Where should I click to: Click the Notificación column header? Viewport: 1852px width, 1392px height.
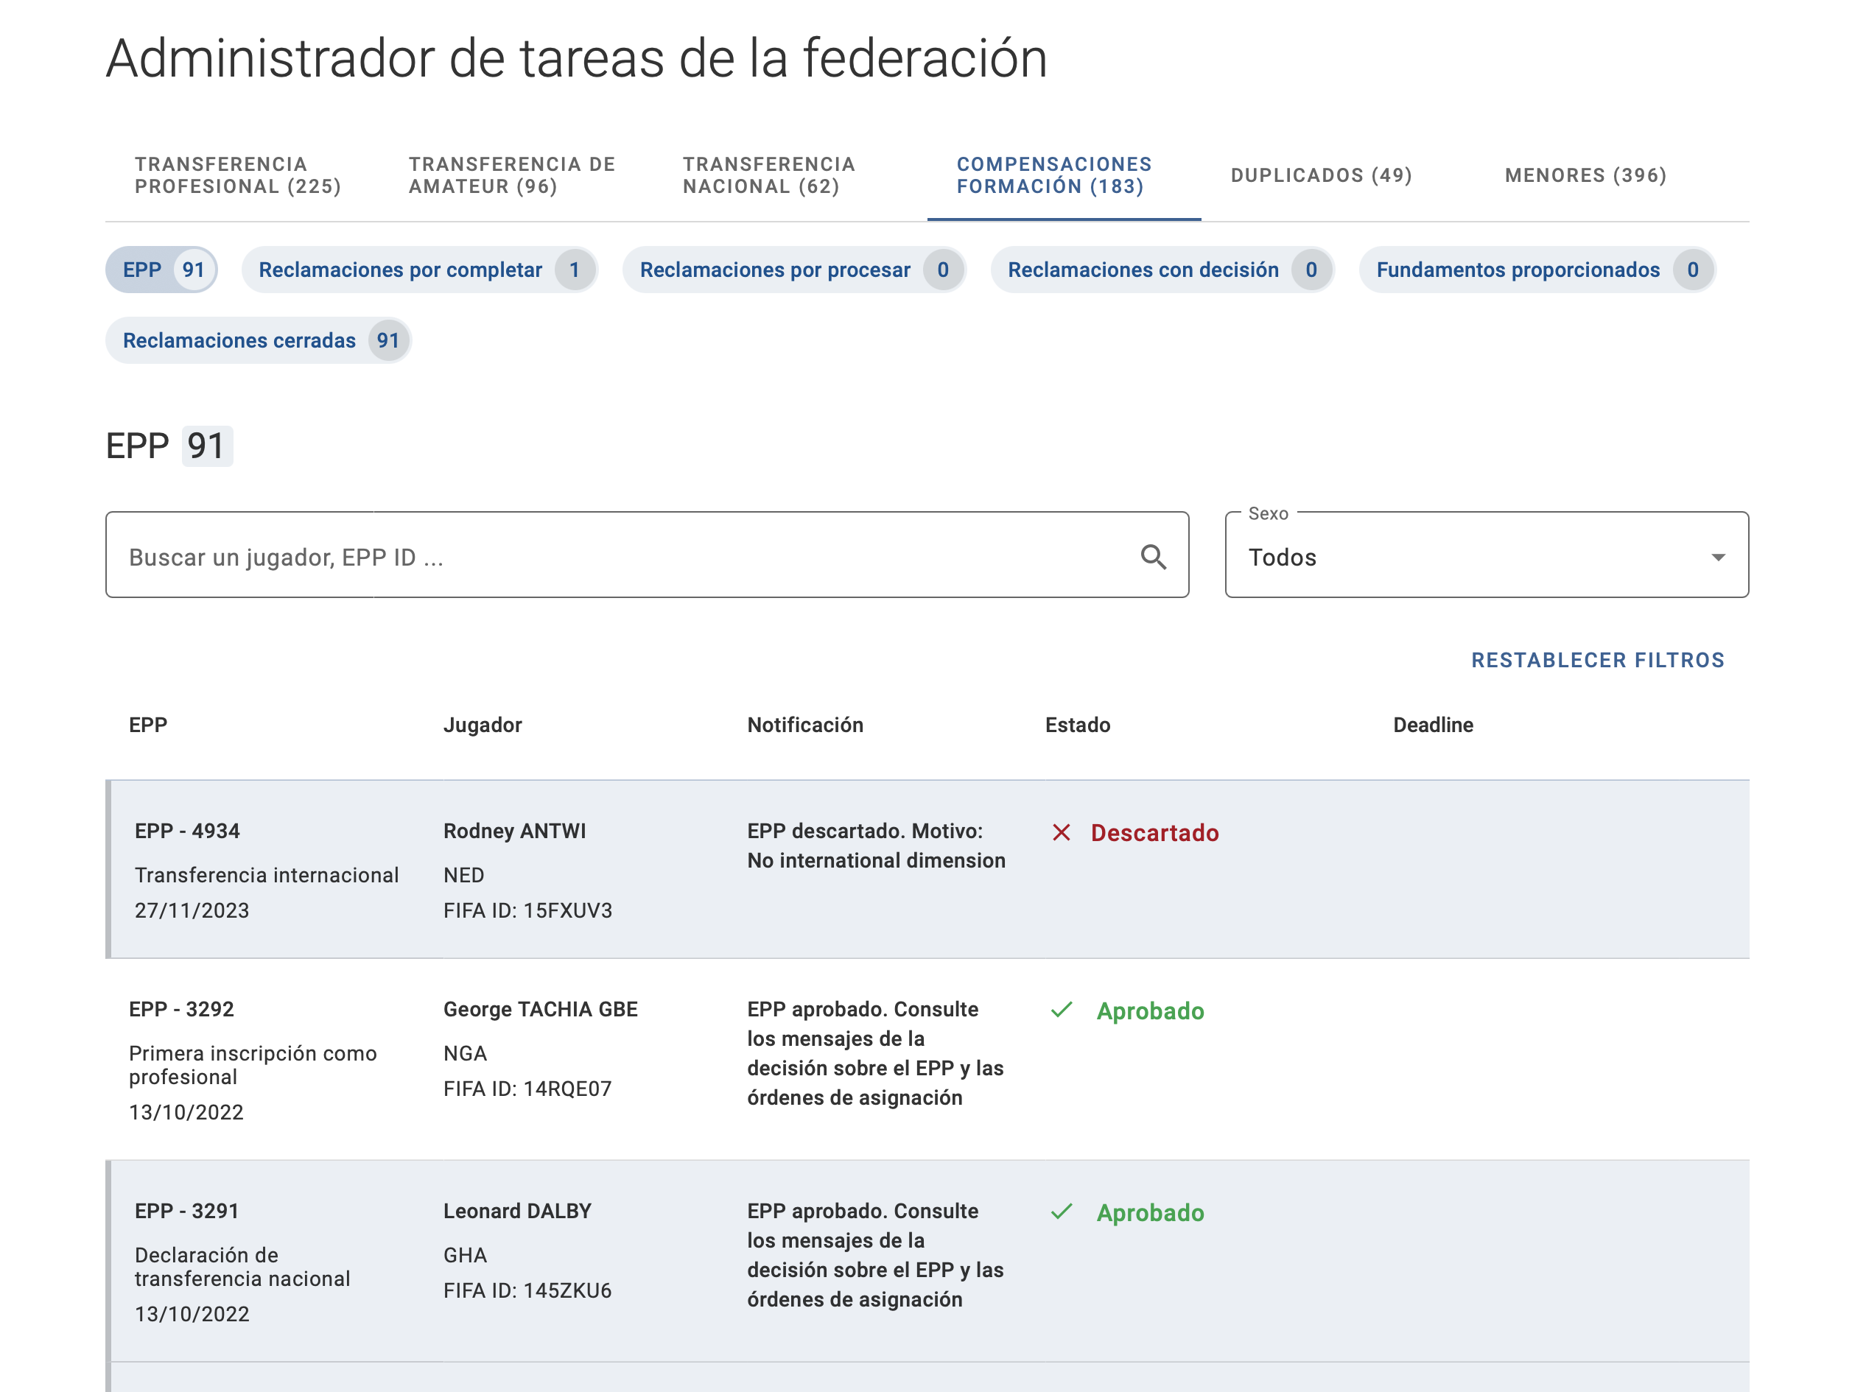[x=804, y=725]
